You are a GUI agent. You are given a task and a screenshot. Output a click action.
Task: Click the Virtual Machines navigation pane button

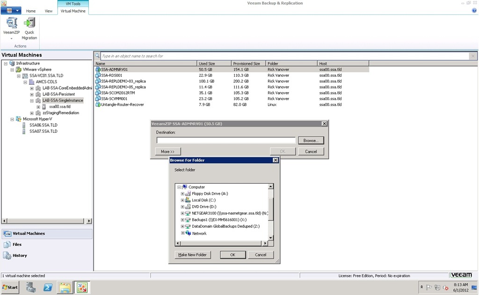pyautogui.click(x=47, y=234)
